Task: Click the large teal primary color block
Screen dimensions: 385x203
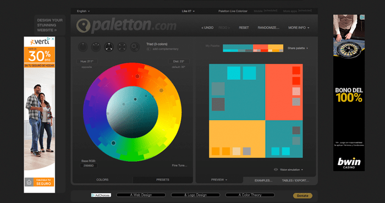Action: 237,92
